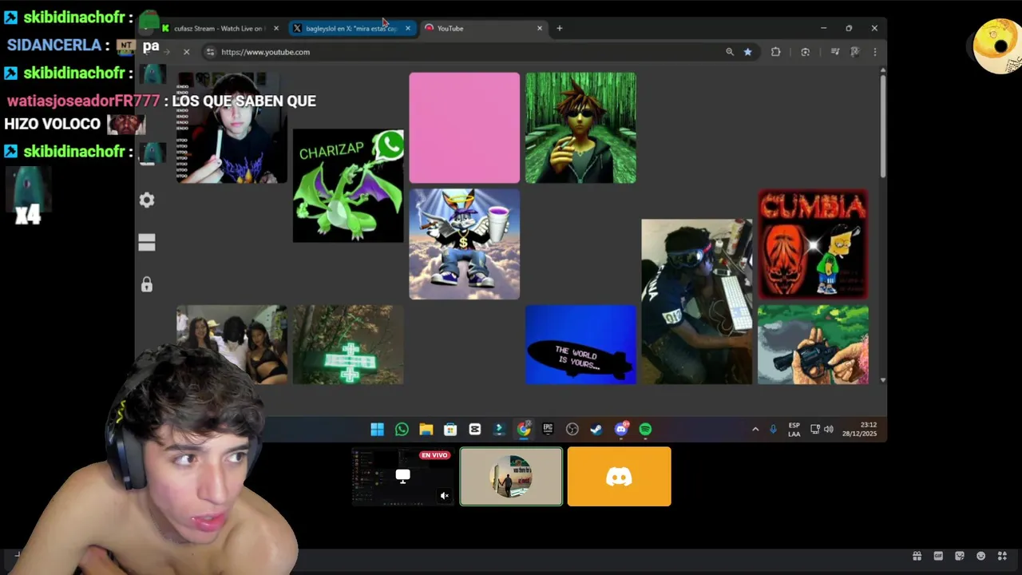Open Discord taskbar icon with notification badge

tap(621, 430)
